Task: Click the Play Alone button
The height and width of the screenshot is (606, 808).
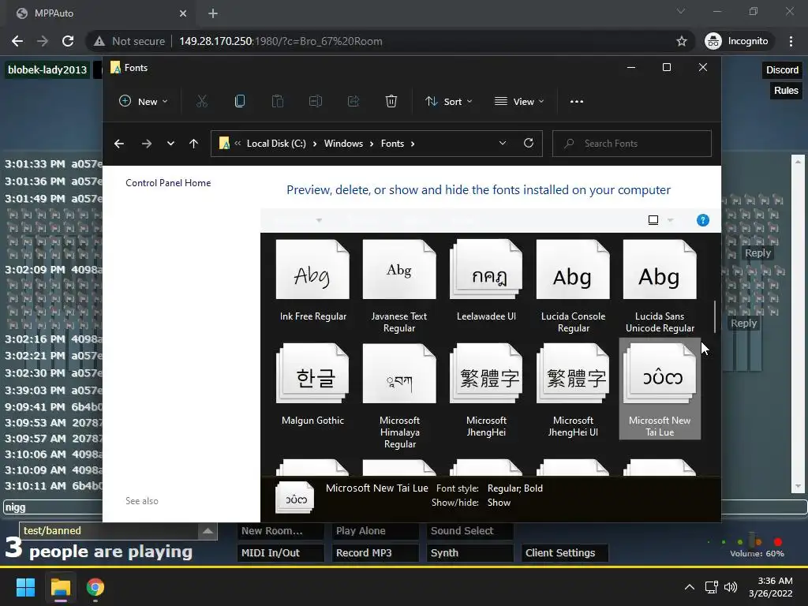Action: [376, 531]
